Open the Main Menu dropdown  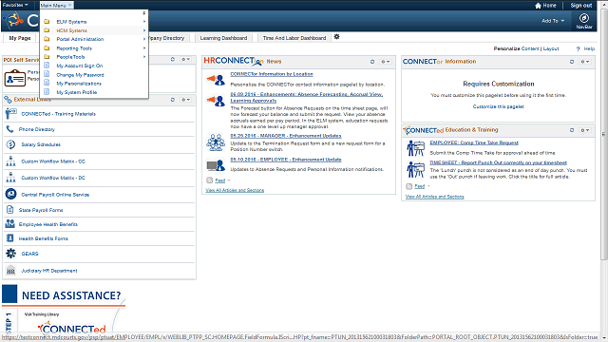[x=56, y=6]
